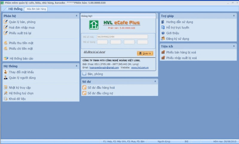The height and width of the screenshot is (144, 239).
Task: Open Số dư đầu hàng hoá icon
Action: click(x=84, y=87)
